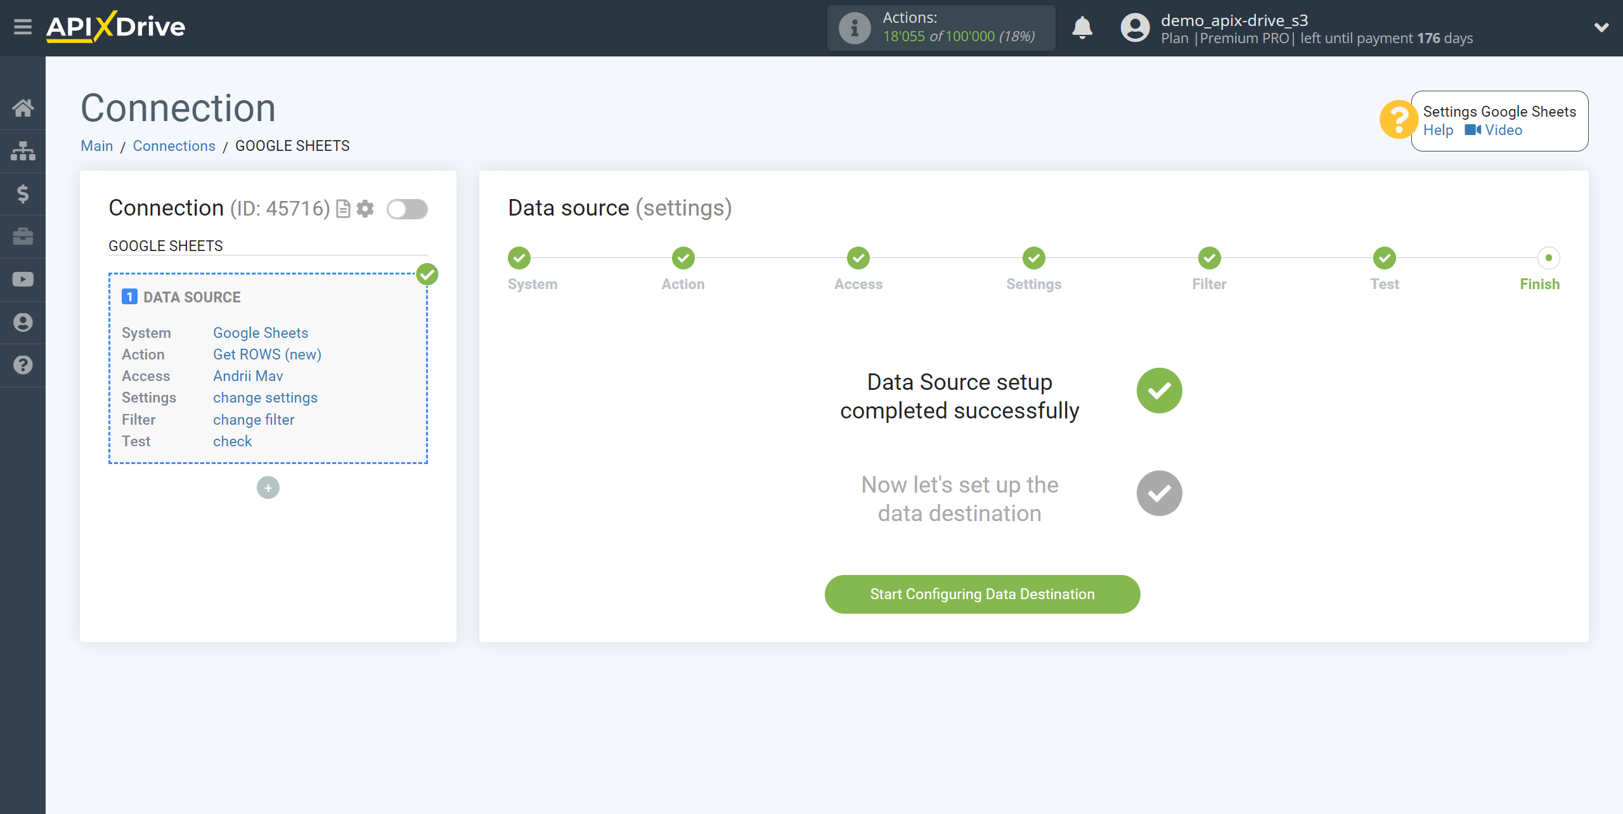Toggle the connection enable/disable switch

pos(407,208)
